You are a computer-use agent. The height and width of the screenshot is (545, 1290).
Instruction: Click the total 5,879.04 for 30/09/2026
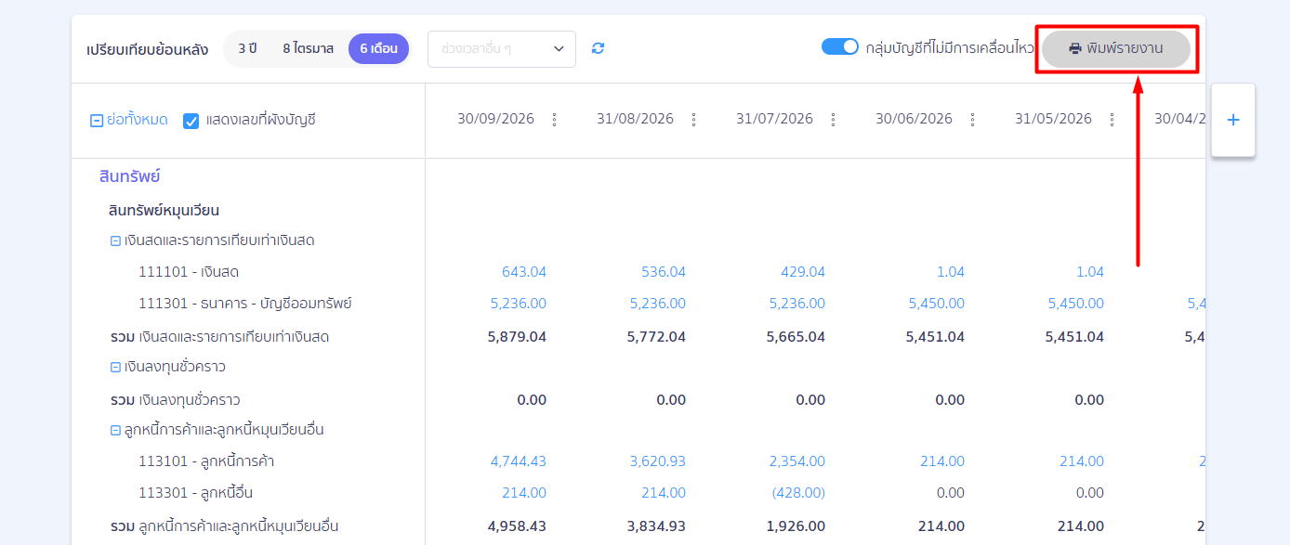pyautogui.click(x=517, y=337)
